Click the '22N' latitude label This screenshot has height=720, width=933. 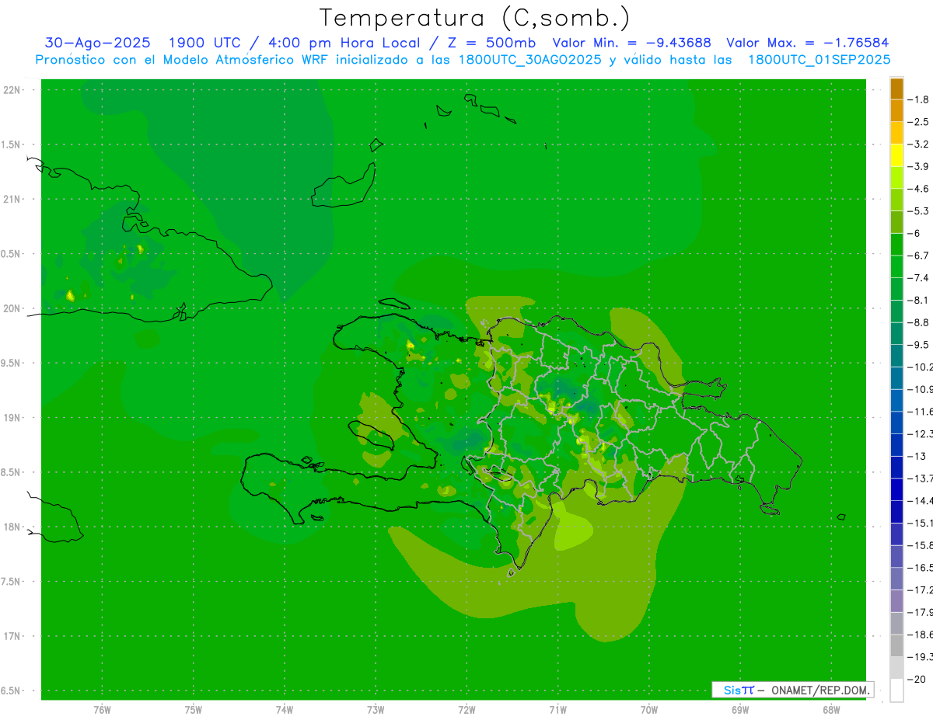(x=12, y=90)
